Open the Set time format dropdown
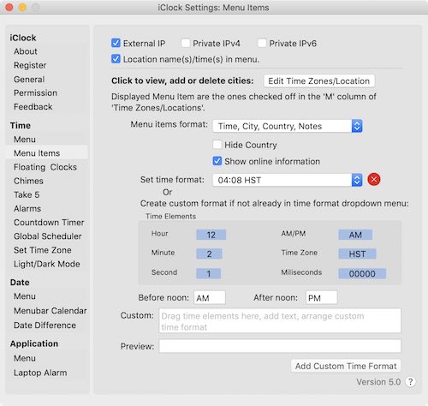Viewport: 428px width, 406px height. (288, 180)
